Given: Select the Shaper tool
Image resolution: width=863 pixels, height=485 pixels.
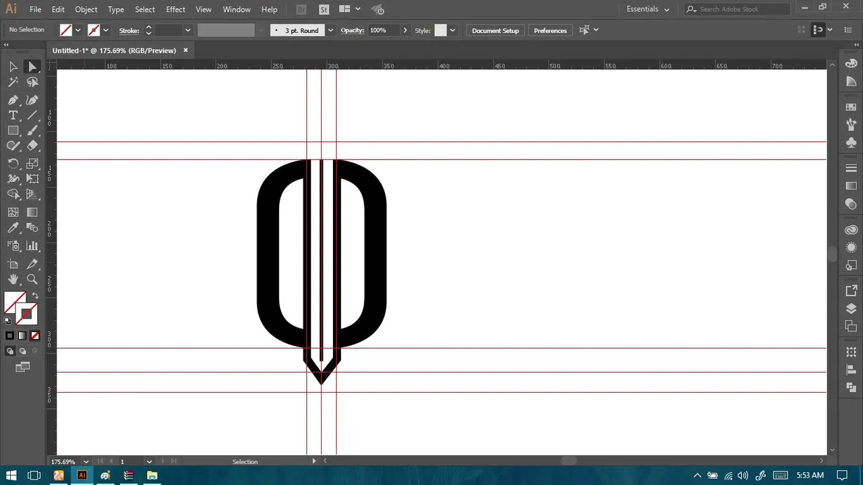Looking at the screenshot, I should 13,146.
